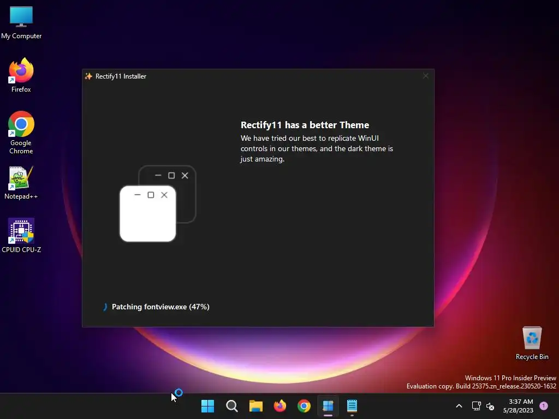Image resolution: width=559 pixels, height=419 pixels.
Task: Select the Firefox desktop shortcut
Action: coord(21,75)
